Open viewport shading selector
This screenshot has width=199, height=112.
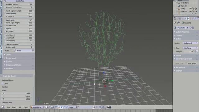pos(47,107)
